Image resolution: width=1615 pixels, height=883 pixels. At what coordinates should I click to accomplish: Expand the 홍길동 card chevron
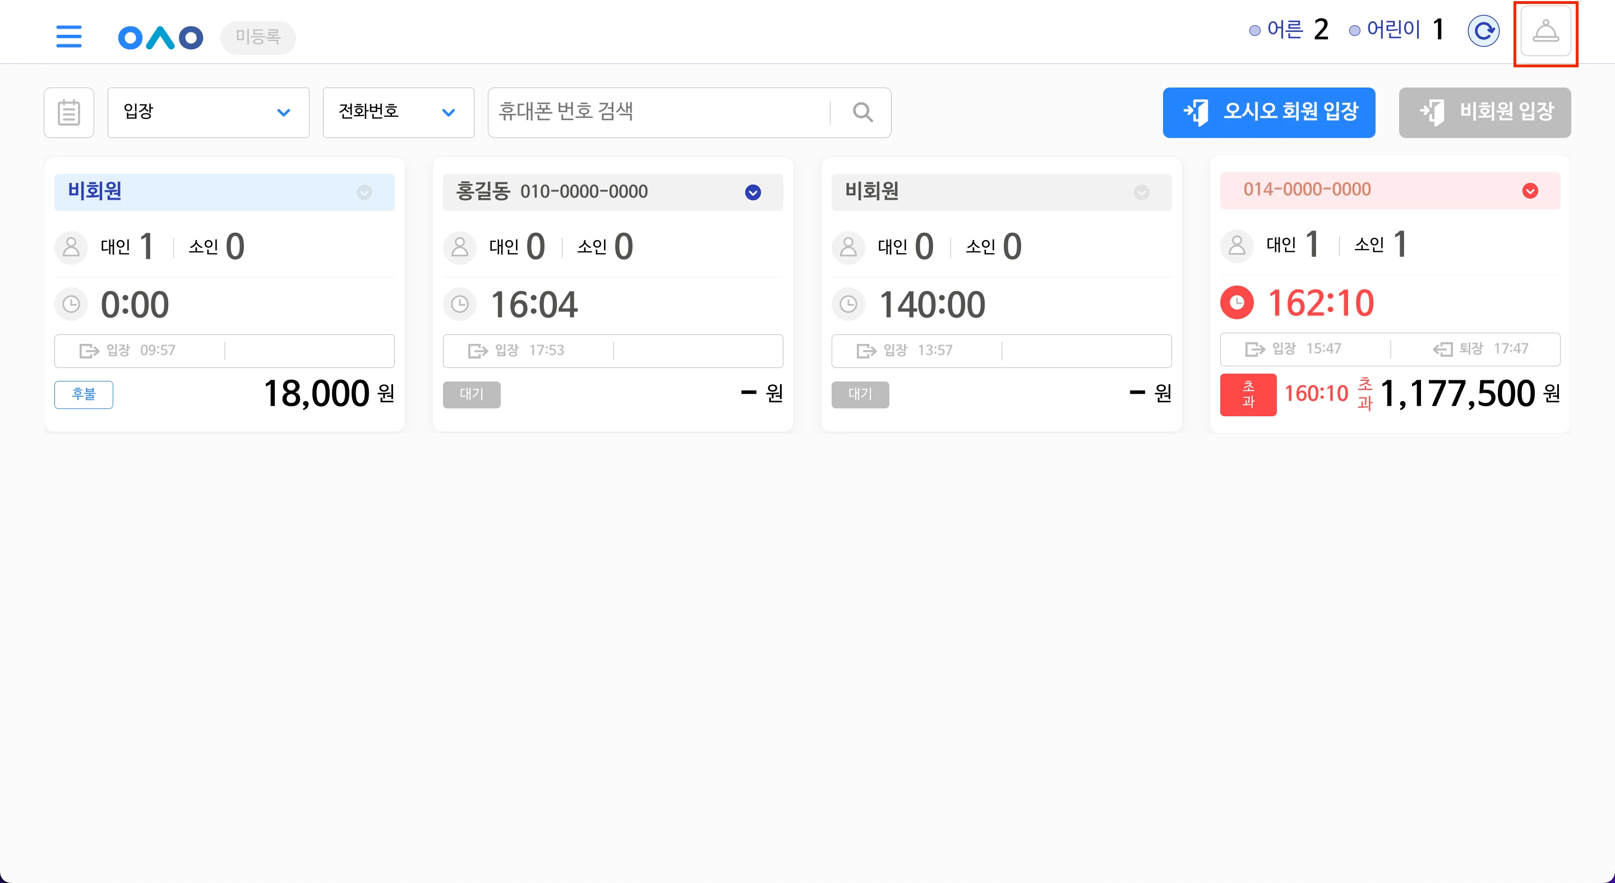click(753, 192)
